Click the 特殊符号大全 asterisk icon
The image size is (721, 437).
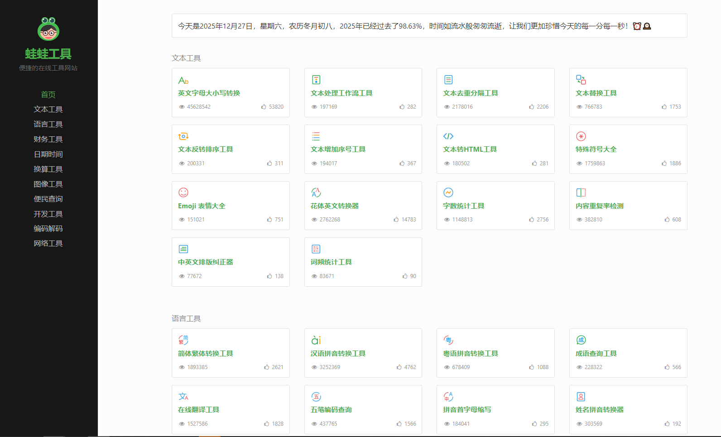(581, 136)
